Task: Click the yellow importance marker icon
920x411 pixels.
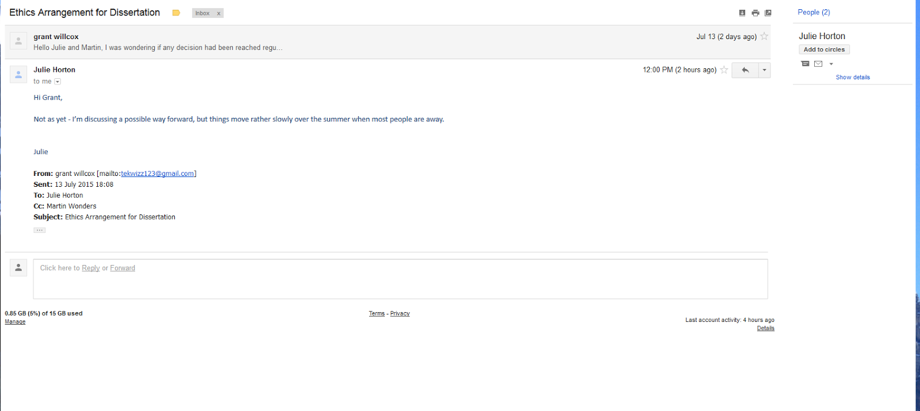Action: 176,13
